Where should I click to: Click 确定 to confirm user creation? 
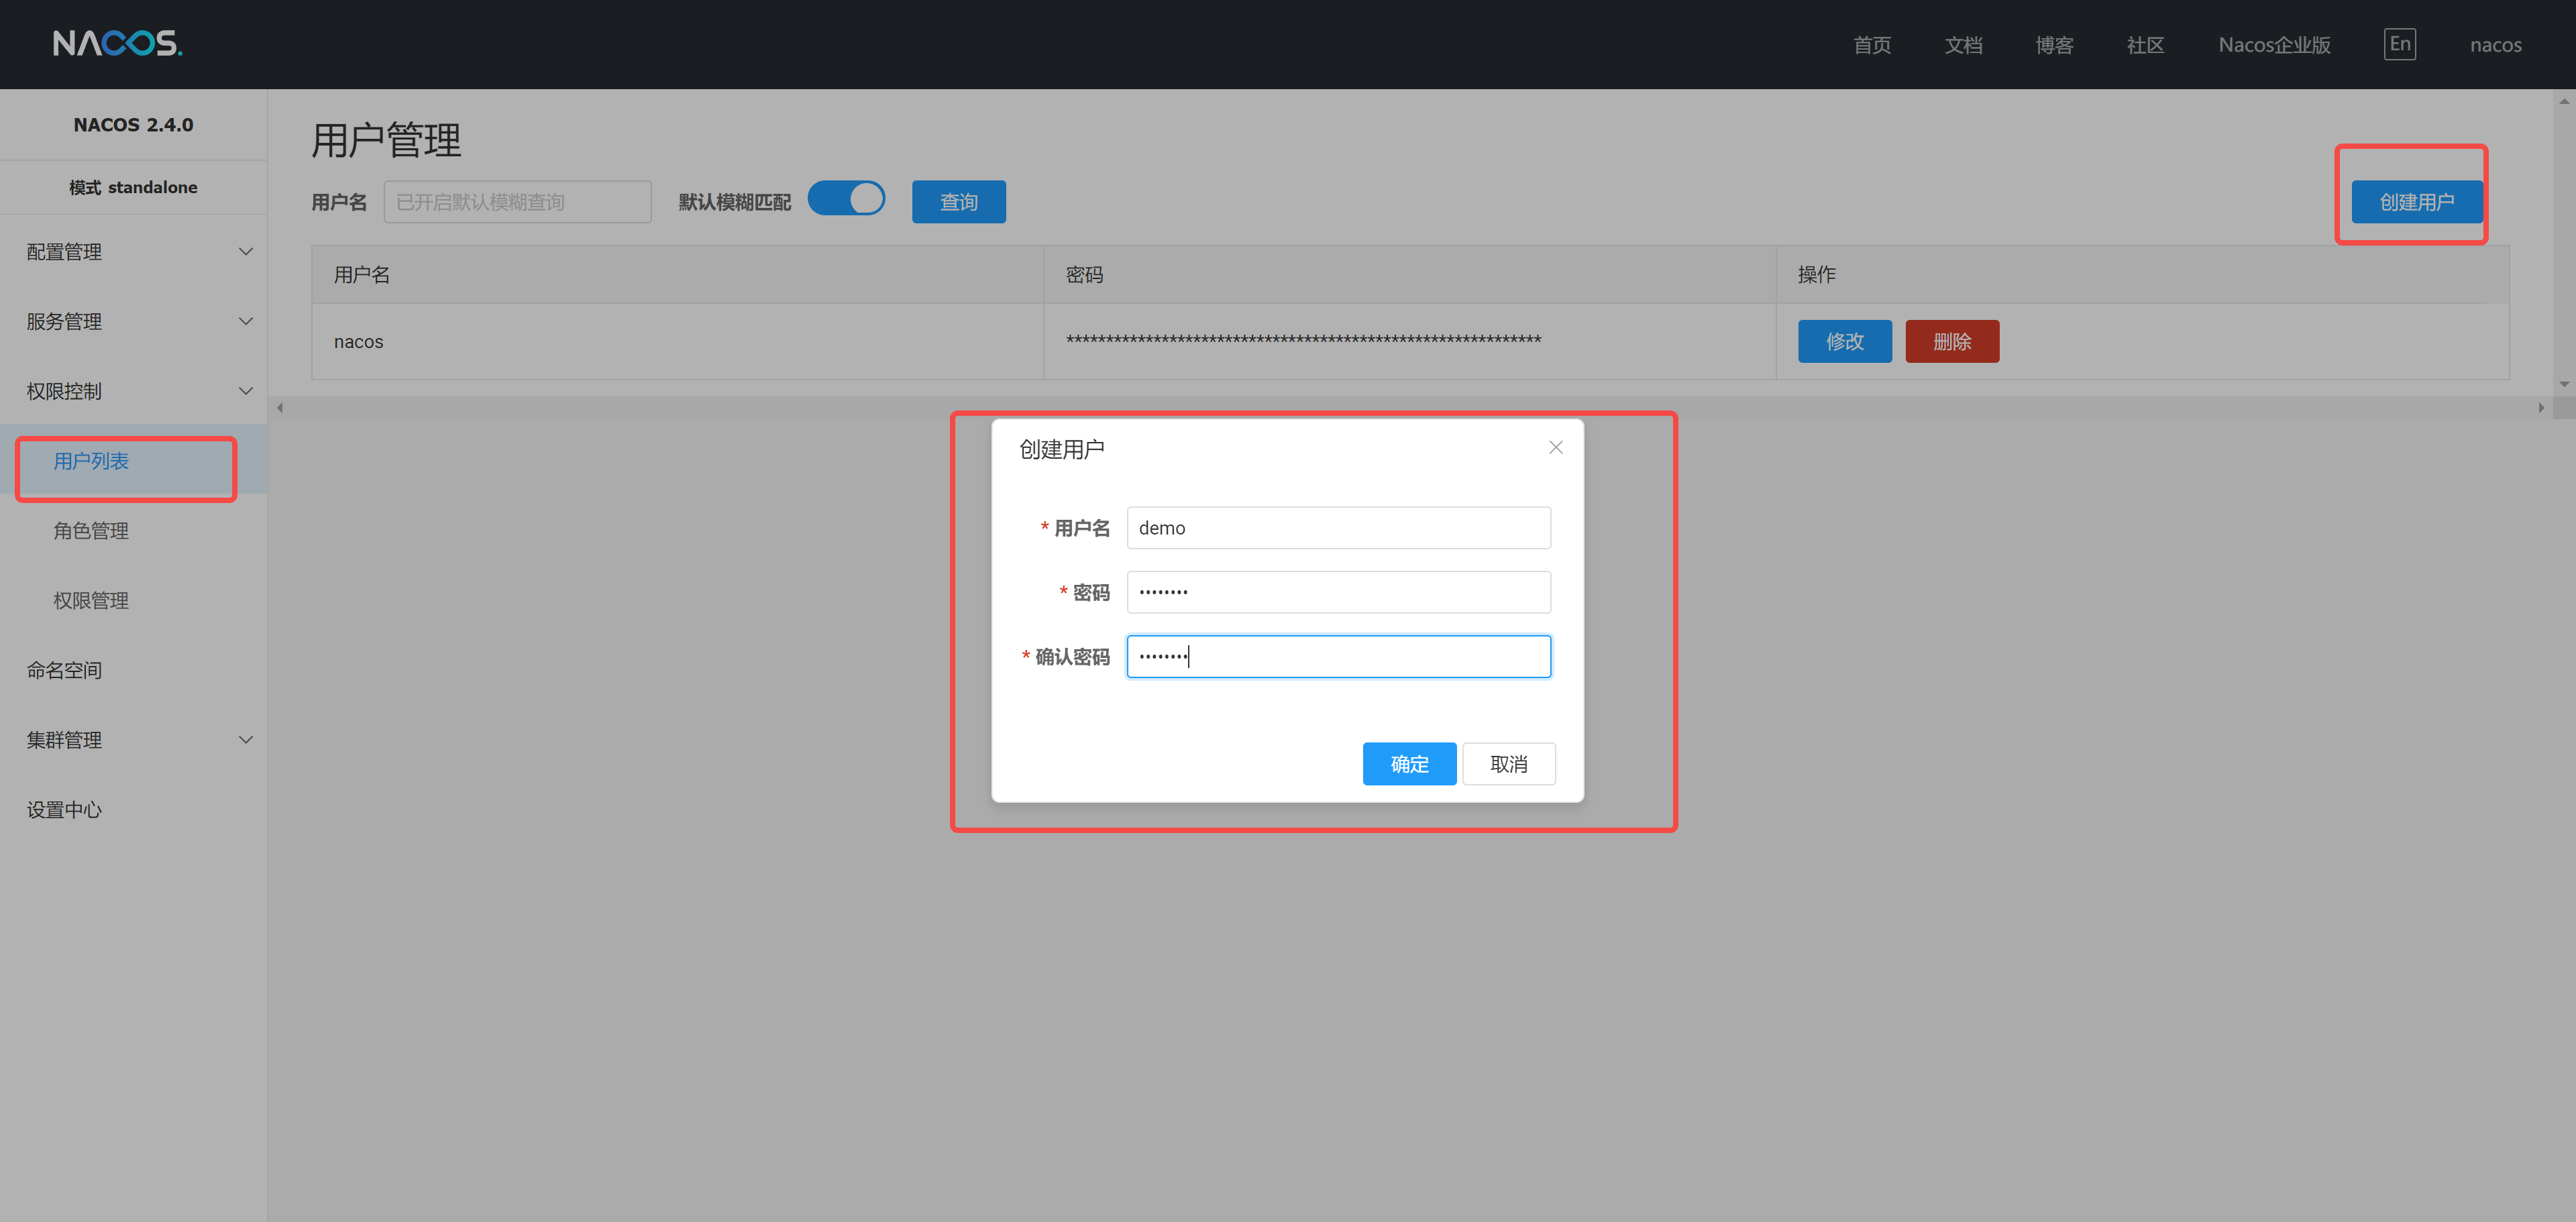point(1408,764)
